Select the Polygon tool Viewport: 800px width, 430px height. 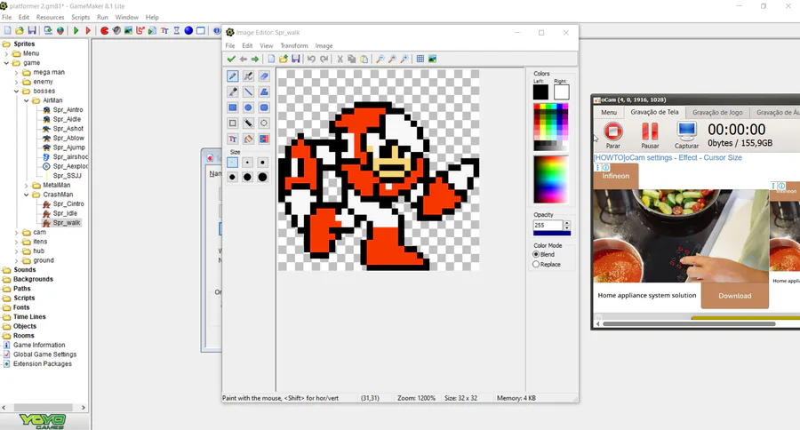264,92
